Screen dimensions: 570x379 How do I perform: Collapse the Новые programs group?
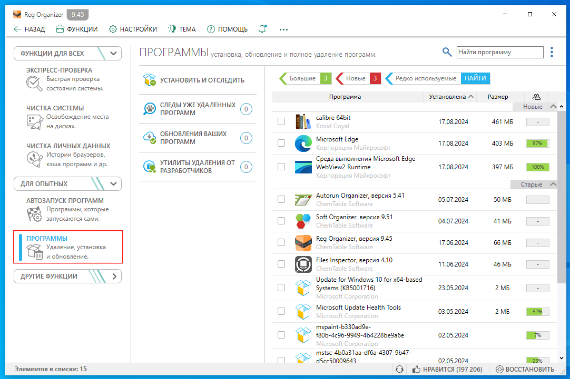(553, 107)
